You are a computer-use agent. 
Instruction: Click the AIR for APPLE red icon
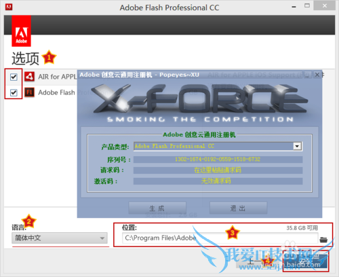(x=29, y=77)
